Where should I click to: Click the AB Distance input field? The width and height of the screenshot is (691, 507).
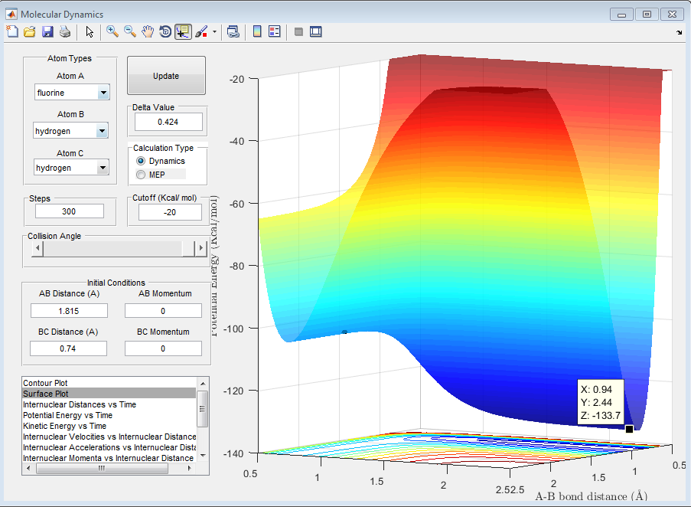point(69,311)
